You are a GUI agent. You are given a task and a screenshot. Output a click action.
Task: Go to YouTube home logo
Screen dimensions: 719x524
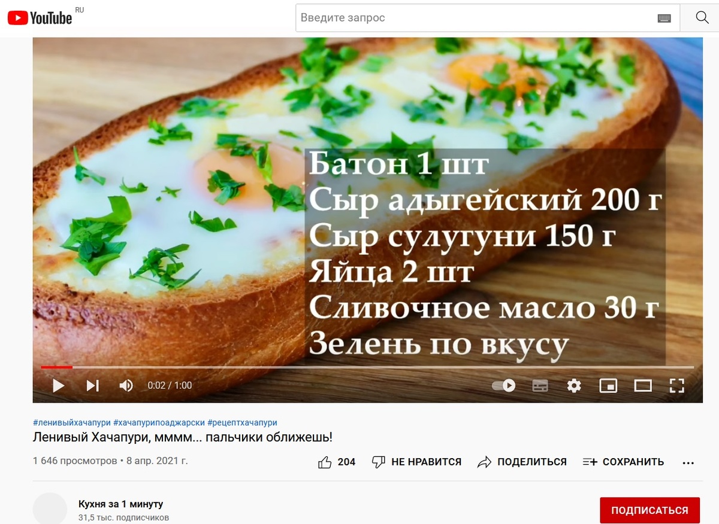pyautogui.click(x=40, y=18)
